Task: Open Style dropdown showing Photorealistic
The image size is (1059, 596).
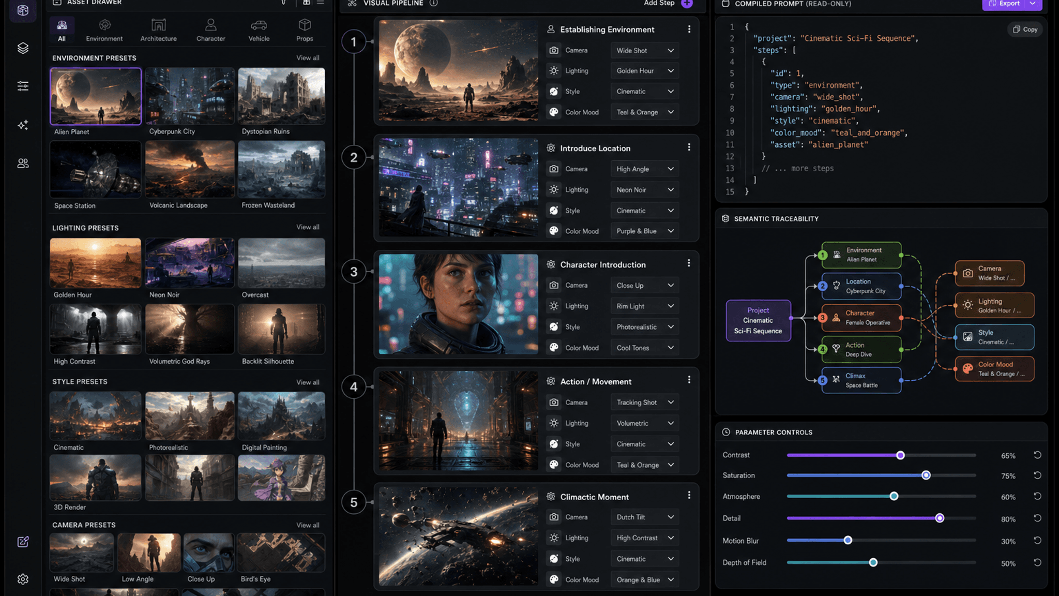Action: point(644,327)
